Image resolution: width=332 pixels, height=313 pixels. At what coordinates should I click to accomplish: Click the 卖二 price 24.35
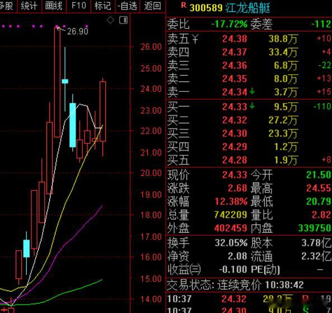(x=235, y=79)
